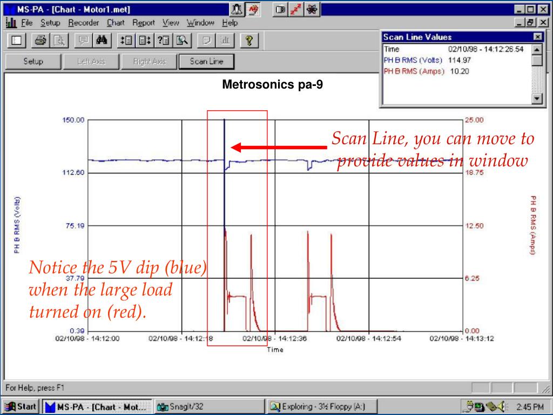553x415 pixels.
Task: Switch to SnagIt/32 in the taskbar
Action: [210, 406]
